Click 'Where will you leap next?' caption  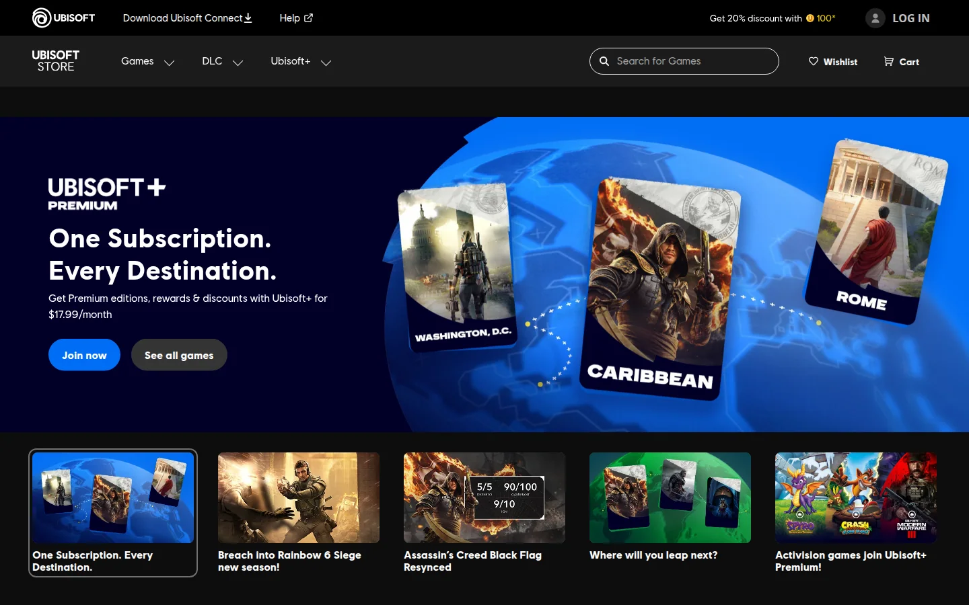pos(653,555)
